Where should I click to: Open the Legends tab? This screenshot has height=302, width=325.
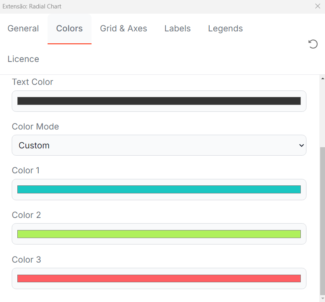(x=225, y=29)
